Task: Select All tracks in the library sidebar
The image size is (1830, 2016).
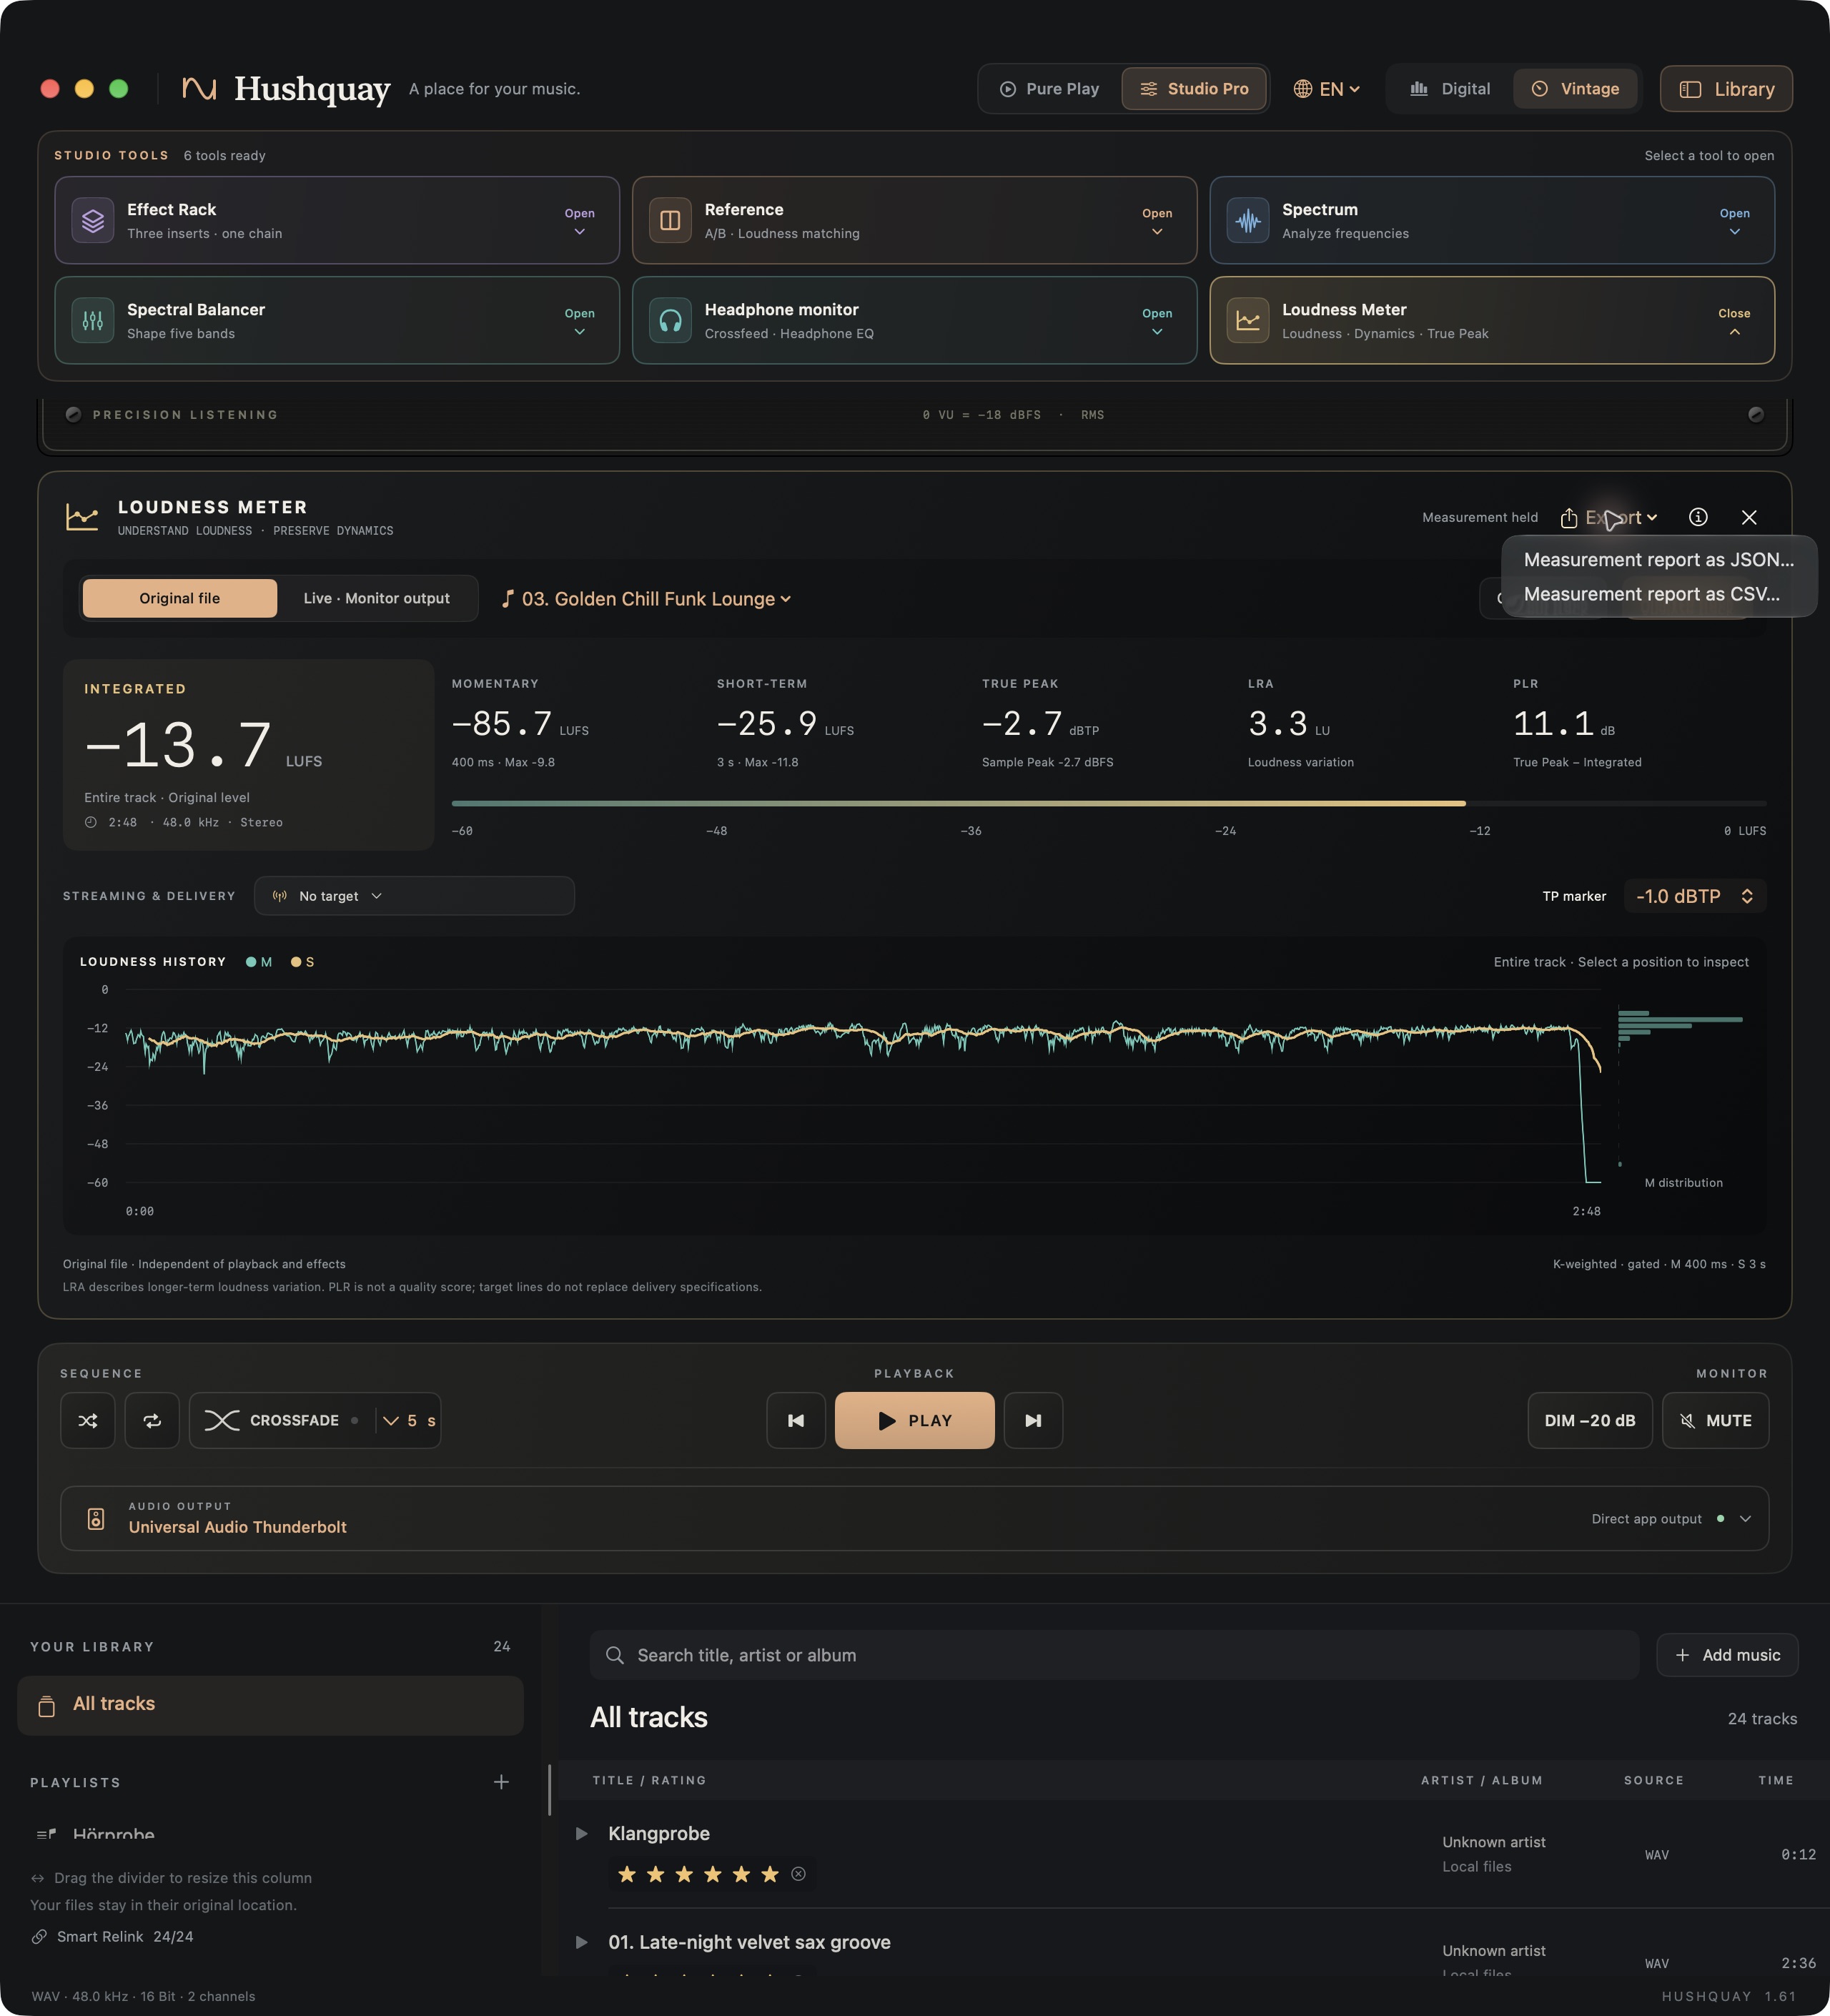Action: (x=270, y=1705)
